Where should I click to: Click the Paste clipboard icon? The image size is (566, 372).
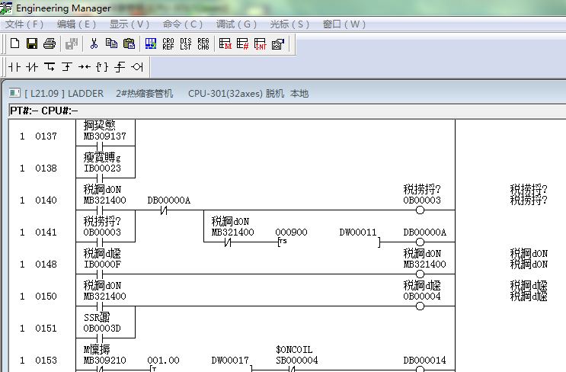[x=129, y=43]
